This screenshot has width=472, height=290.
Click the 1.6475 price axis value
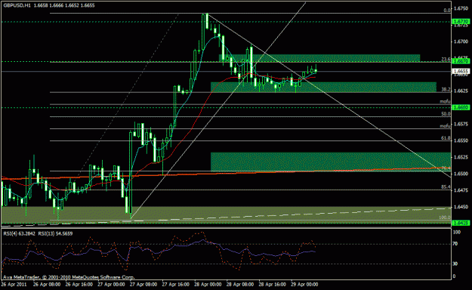pos(461,190)
